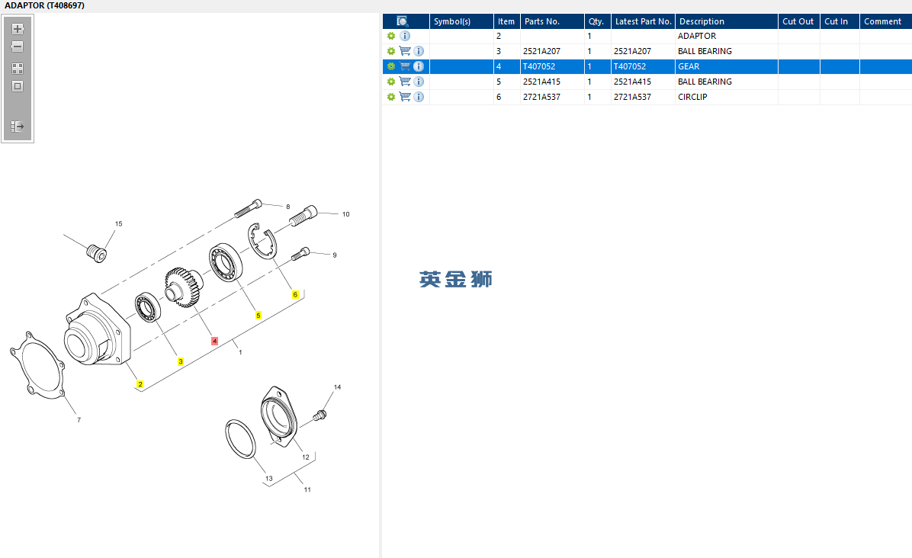
Task: Sort by Qty. column header
Action: click(597, 21)
